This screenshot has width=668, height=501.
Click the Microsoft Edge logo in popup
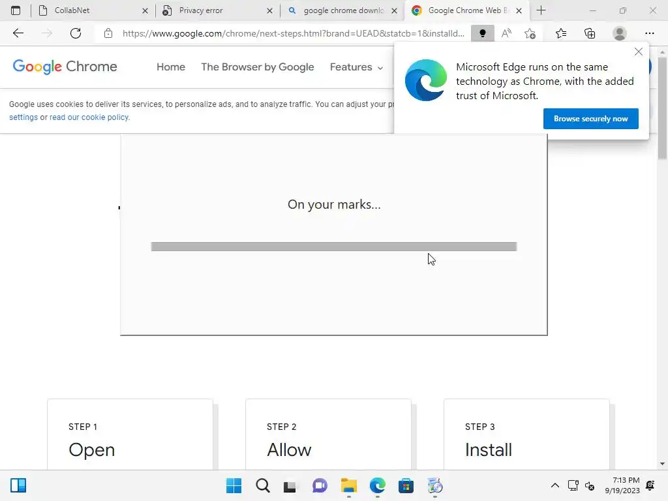point(425,80)
